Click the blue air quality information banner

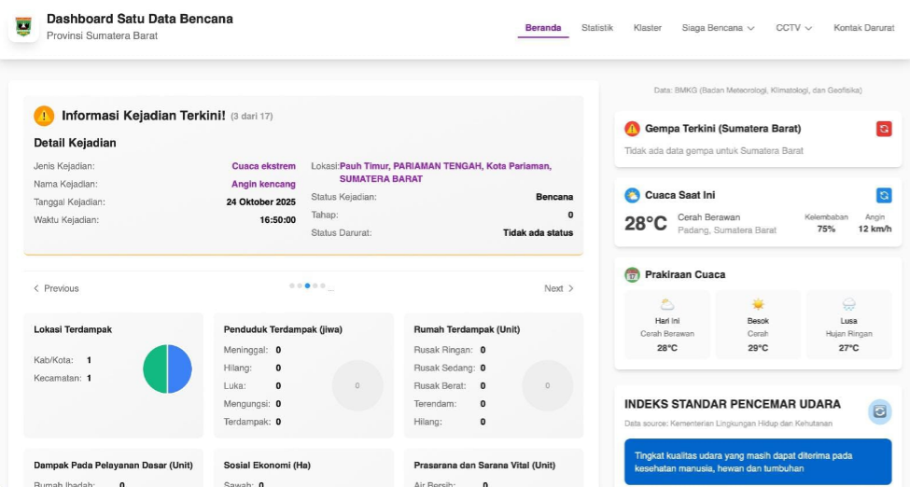click(x=758, y=462)
